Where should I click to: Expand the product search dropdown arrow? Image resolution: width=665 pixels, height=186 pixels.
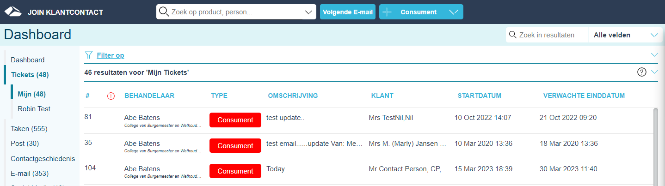pos(309,12)
